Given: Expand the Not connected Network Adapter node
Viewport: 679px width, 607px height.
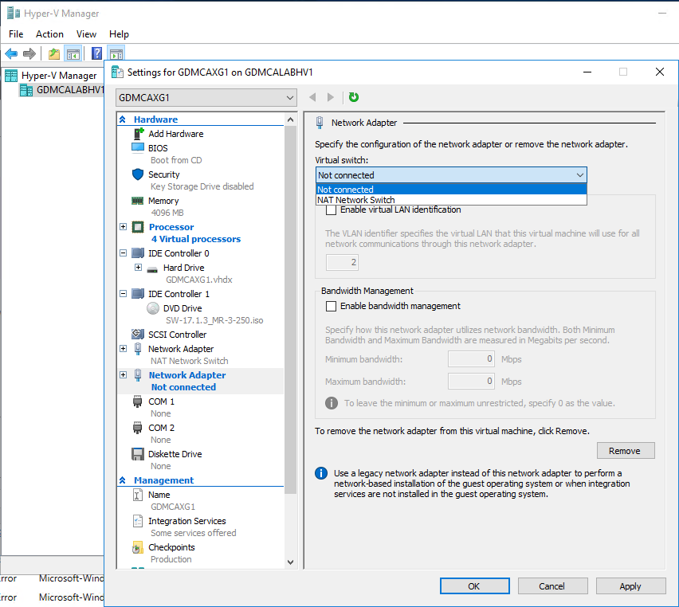Looking at the screenshot, I should coord(123,375).
